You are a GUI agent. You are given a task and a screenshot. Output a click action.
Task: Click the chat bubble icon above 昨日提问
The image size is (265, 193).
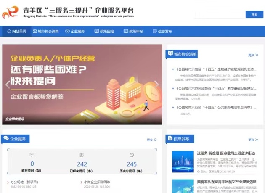(32, 155)
